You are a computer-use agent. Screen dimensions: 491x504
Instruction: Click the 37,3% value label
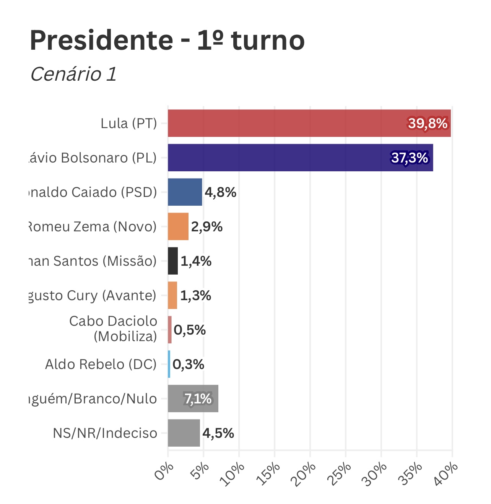[409, 158]
